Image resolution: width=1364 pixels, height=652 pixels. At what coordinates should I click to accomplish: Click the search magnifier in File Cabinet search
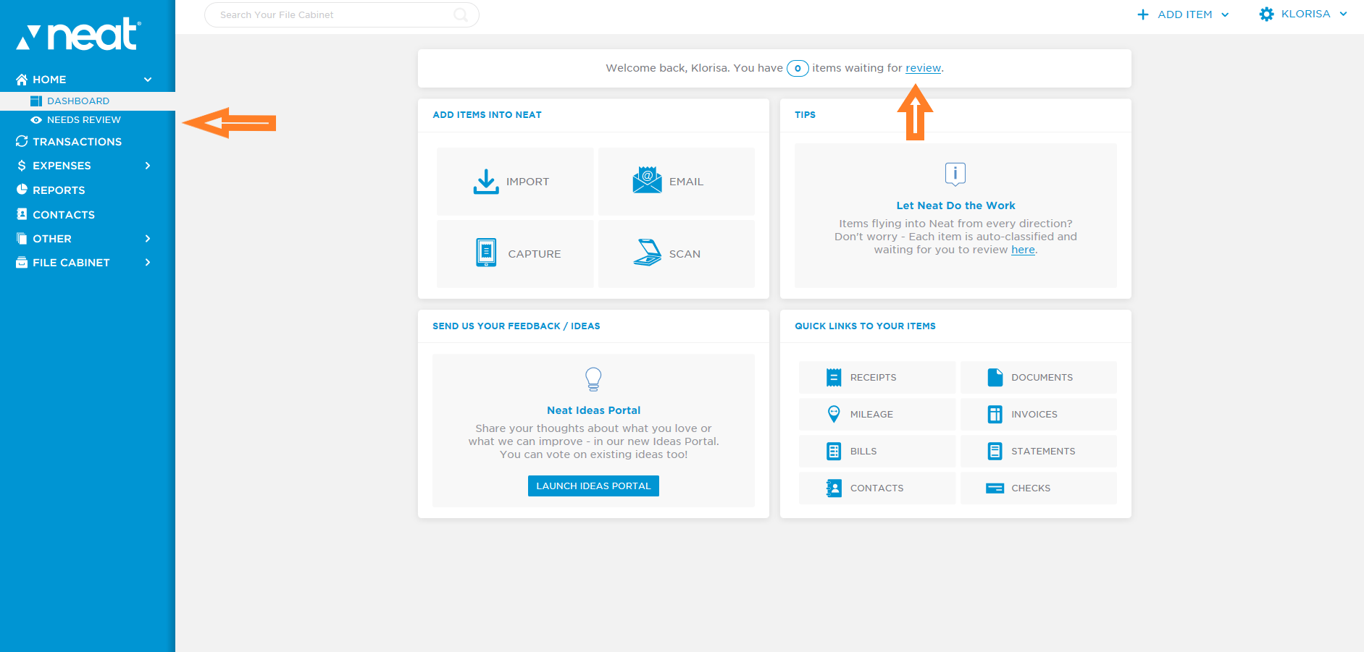(x=461, y=14)
